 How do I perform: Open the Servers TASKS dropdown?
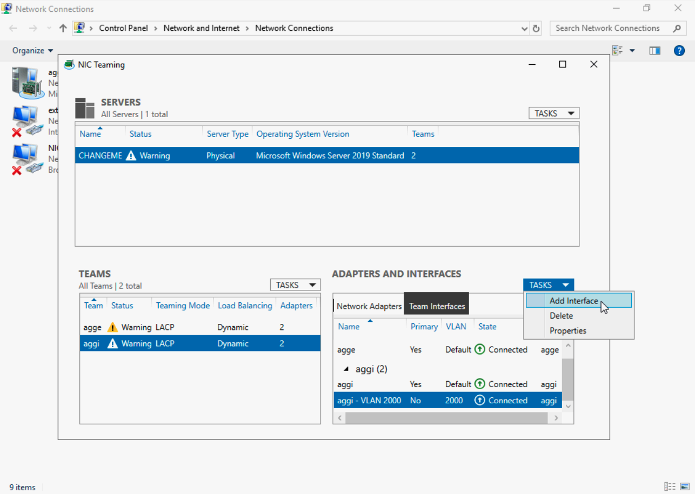click(x=554, y=113)
